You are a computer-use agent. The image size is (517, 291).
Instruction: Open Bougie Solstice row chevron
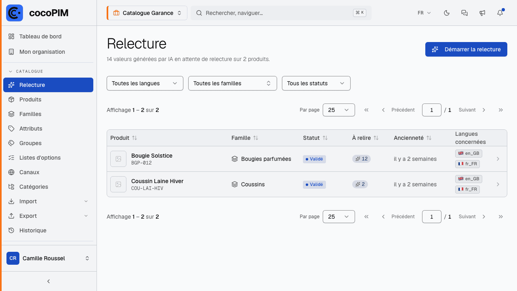pos(498,159)
